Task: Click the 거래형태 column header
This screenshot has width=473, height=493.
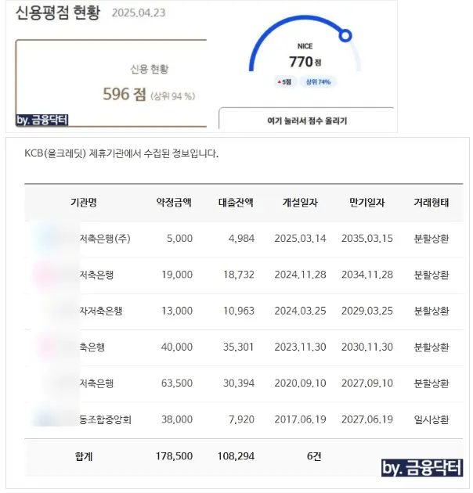Action: (x=431, y=203)
